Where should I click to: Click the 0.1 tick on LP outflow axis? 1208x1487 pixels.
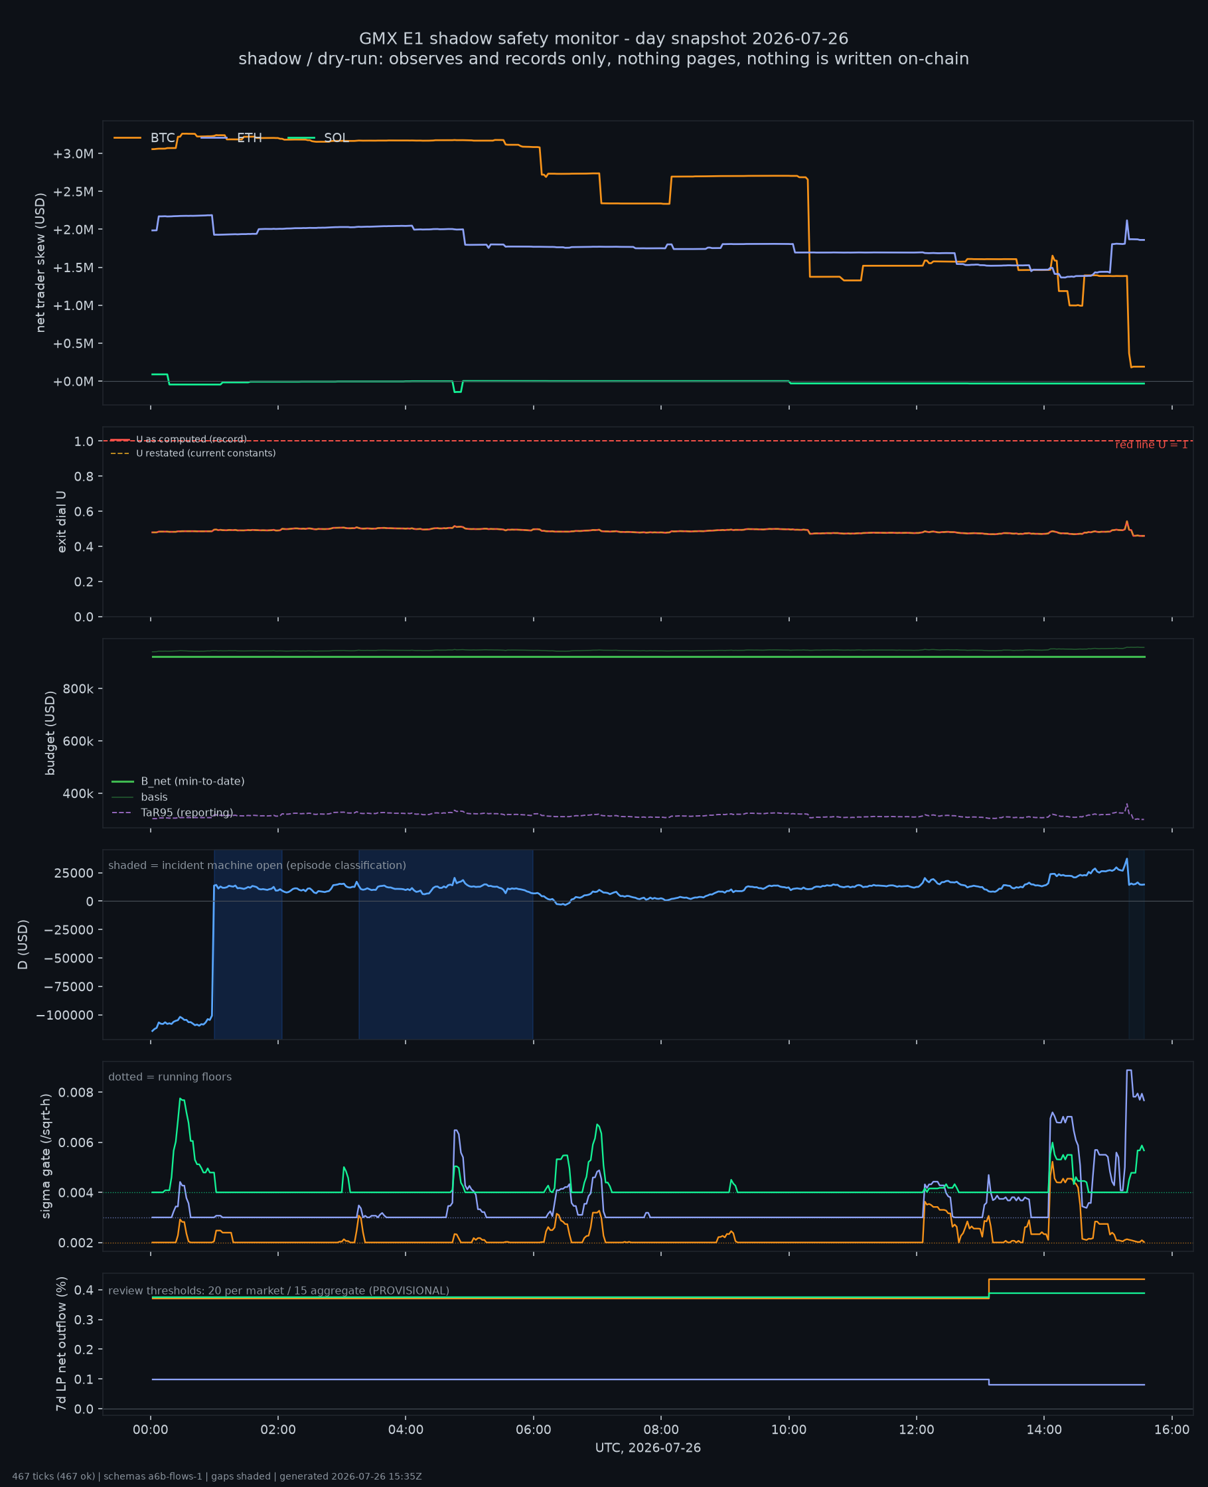click(84, 1379)
